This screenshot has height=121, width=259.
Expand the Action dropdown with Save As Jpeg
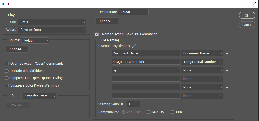pos(52,30)
